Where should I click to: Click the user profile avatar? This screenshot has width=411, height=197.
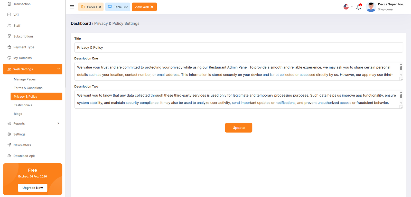pyautogui.click(x=371, y=7)
